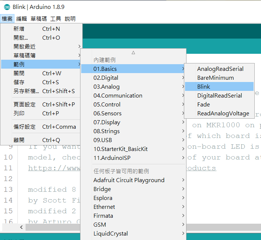The image size is (261, 240).
Task: Open the AnalogReadSerial example
Action: (219, 69)
